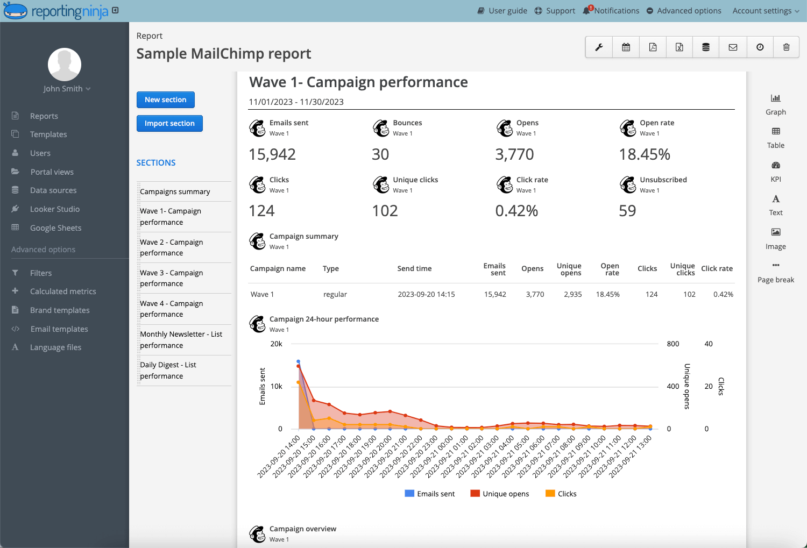Click the Send time column header
Viewport: 807px width, 548px height.
click(x=414, y=268)
